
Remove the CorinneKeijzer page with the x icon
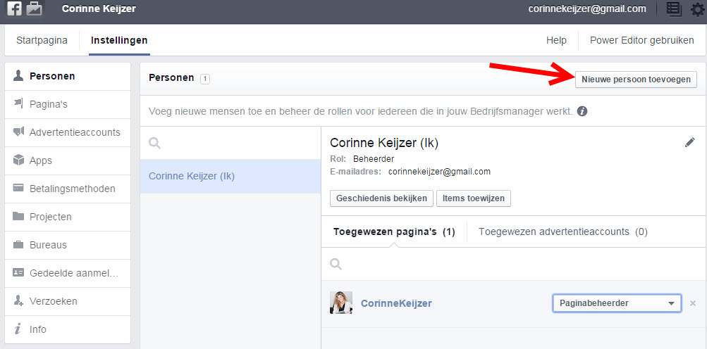pos(693,303)
